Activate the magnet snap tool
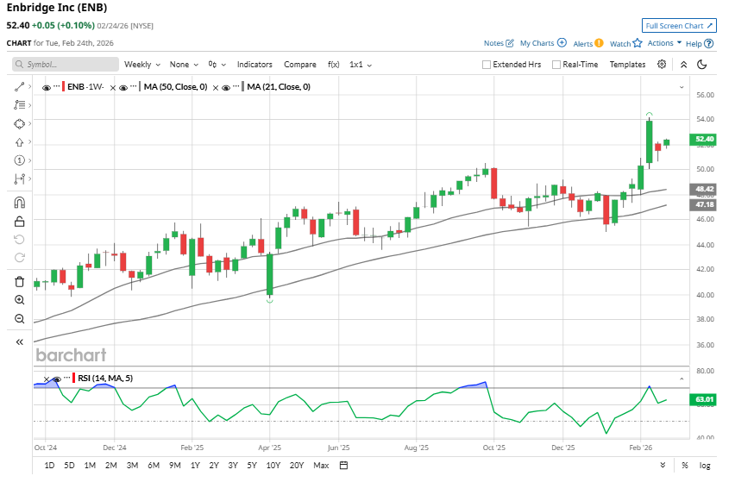The height and width of the screenshot is (501, 735). [19, 203]
